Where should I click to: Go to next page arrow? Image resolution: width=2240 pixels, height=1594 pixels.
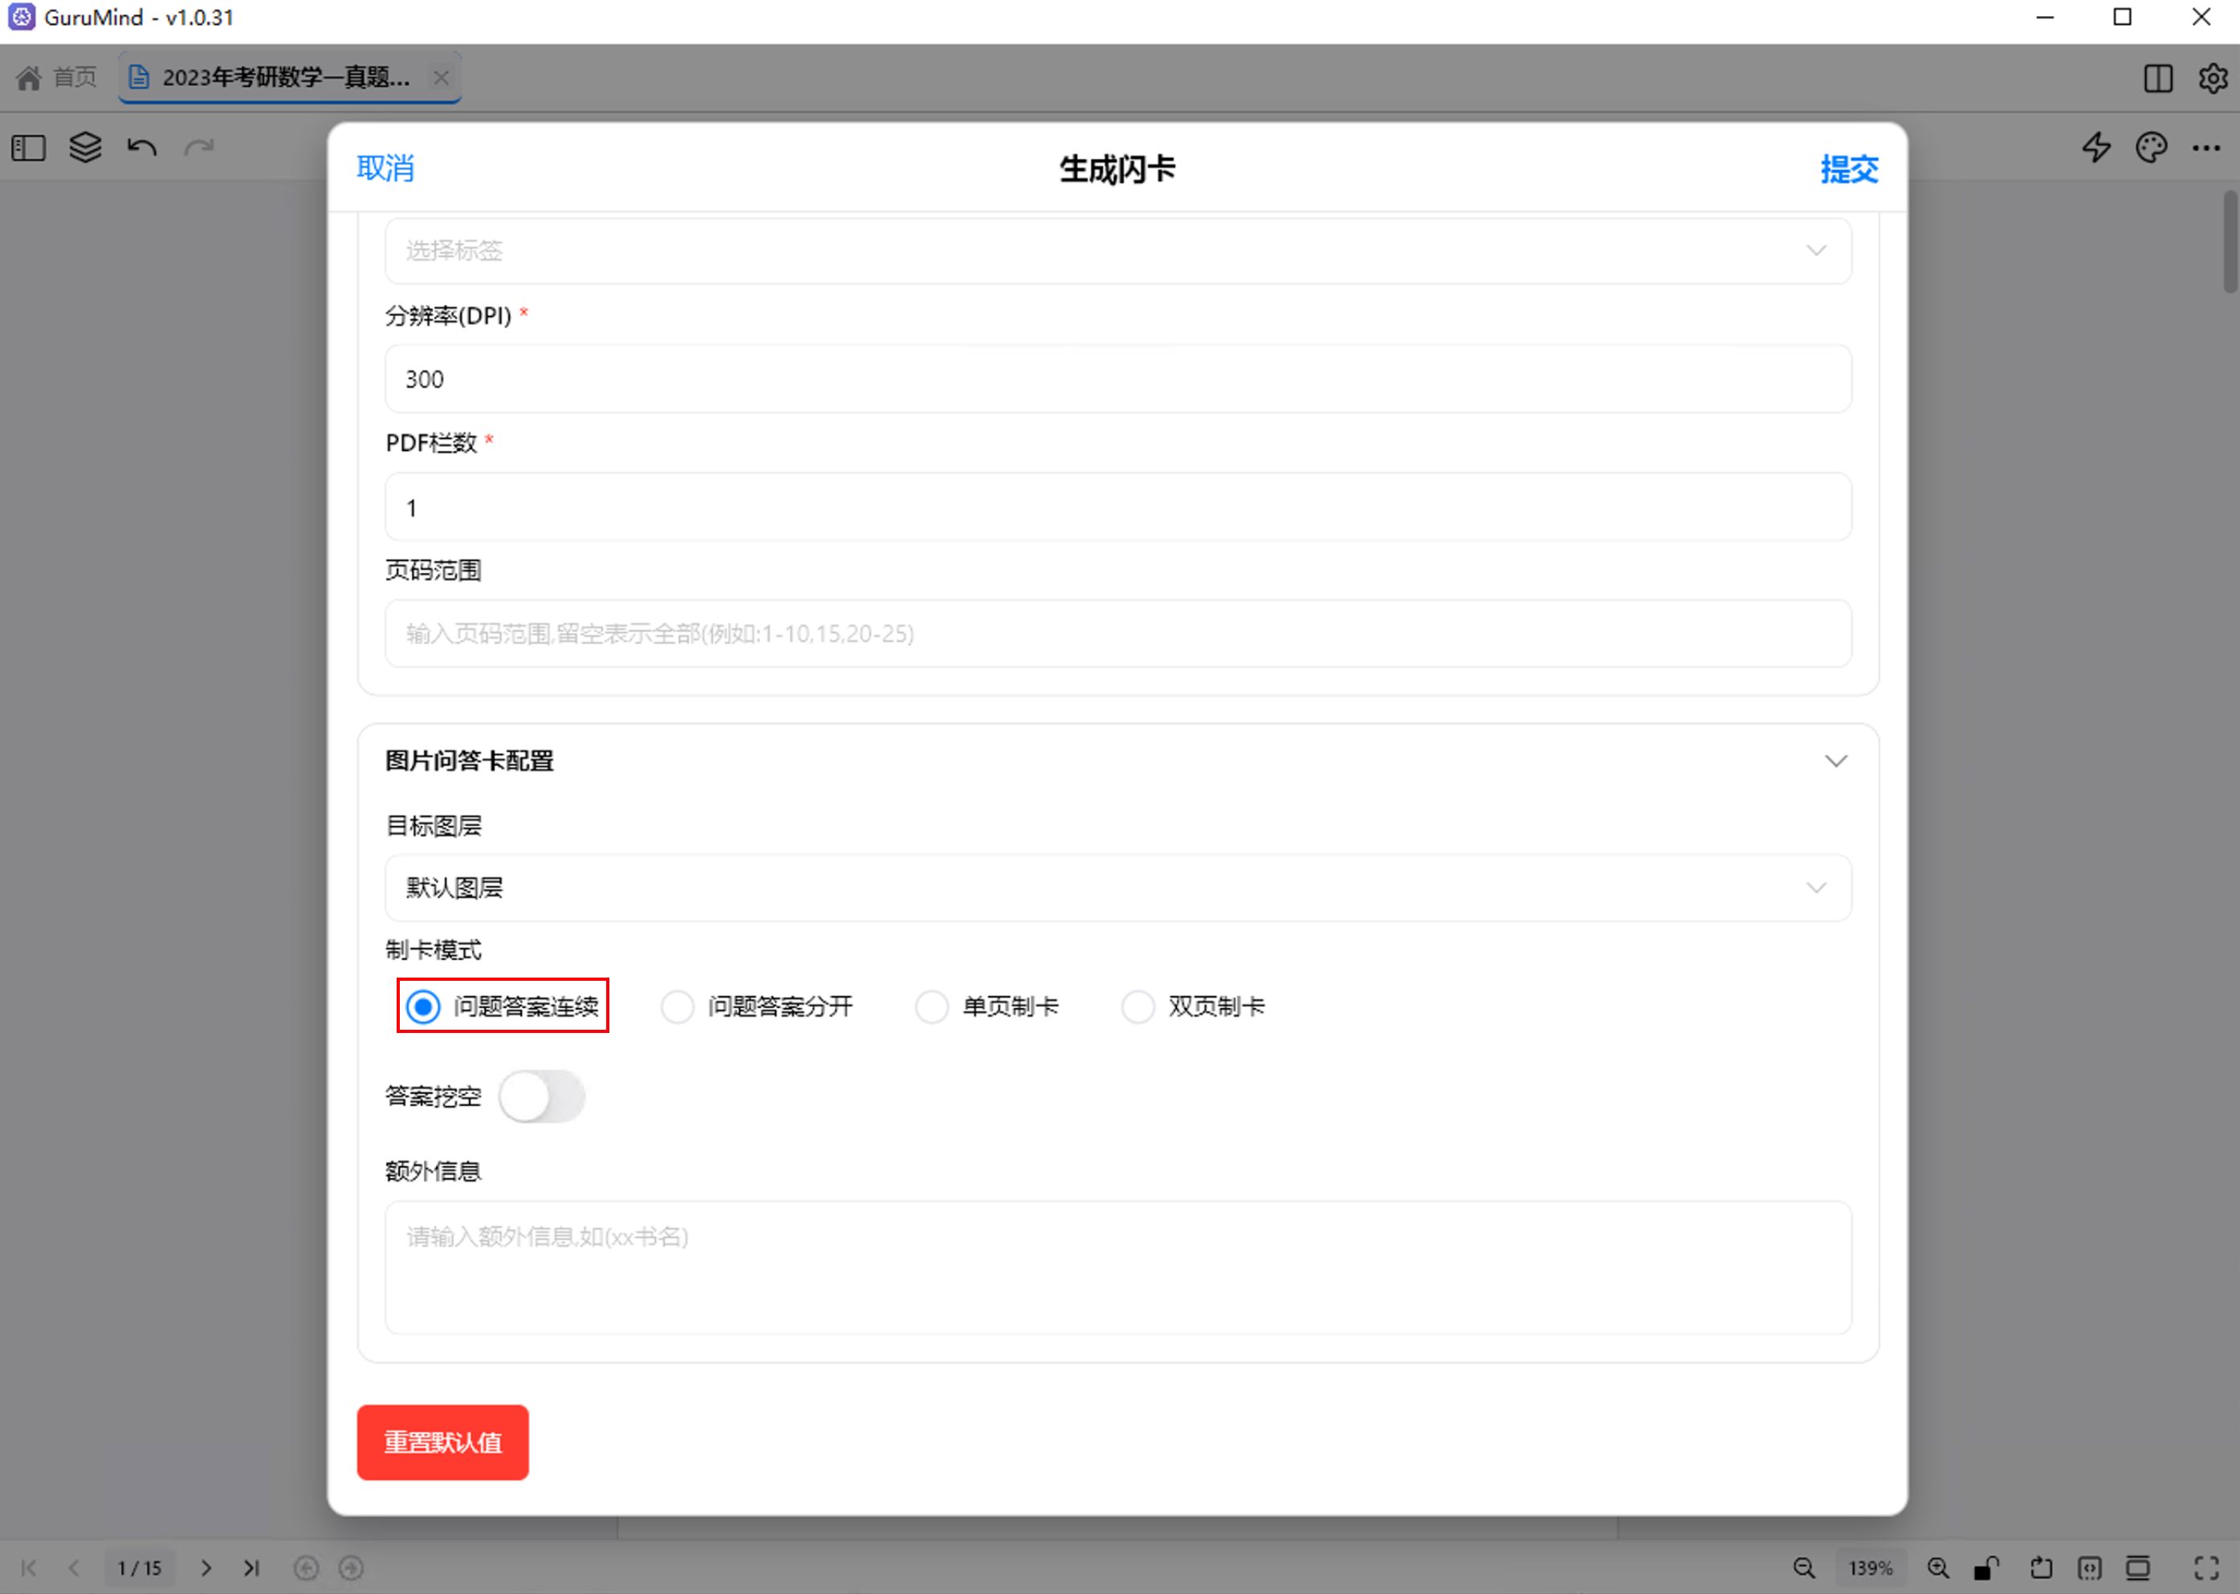click(x=206, y=1568)
